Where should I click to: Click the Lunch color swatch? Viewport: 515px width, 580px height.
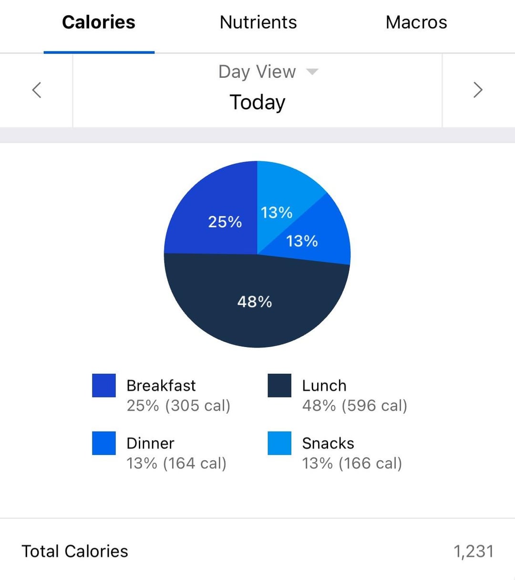click(279, 386)
